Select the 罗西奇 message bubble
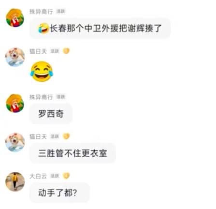 pyautogui.click(x=51, y=114)
